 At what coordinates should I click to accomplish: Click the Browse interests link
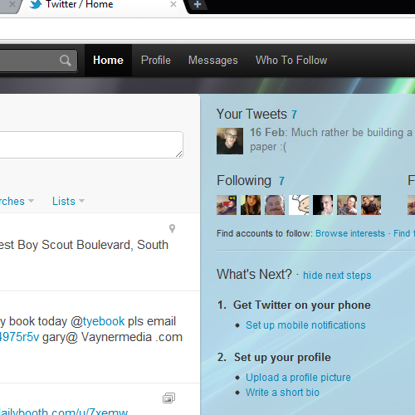[350, 233]
